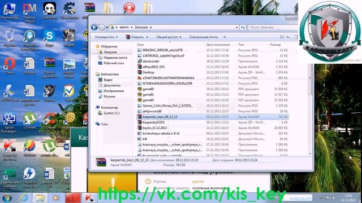The width and height of the screenshot is (362, 203).
Task: Open Internet Explorer from the taskbar
Action: (24, 198)
